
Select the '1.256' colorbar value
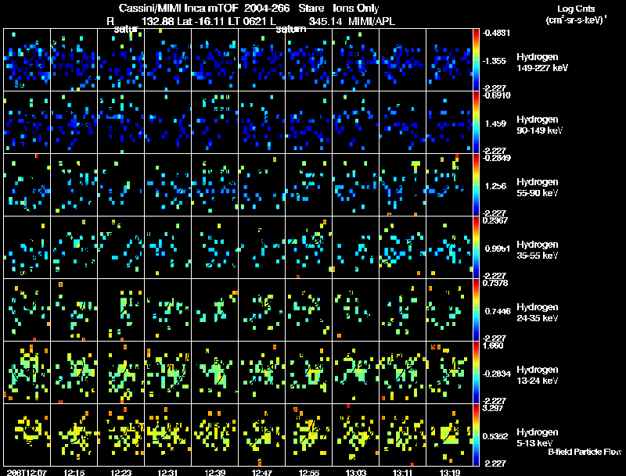[x=495, y=186]
